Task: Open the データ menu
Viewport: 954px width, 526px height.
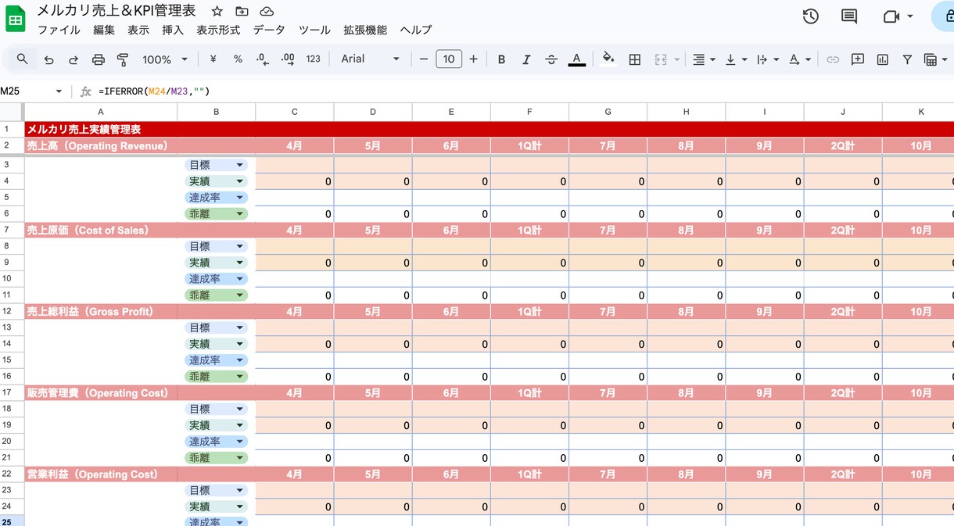Action: pos(269,30)
